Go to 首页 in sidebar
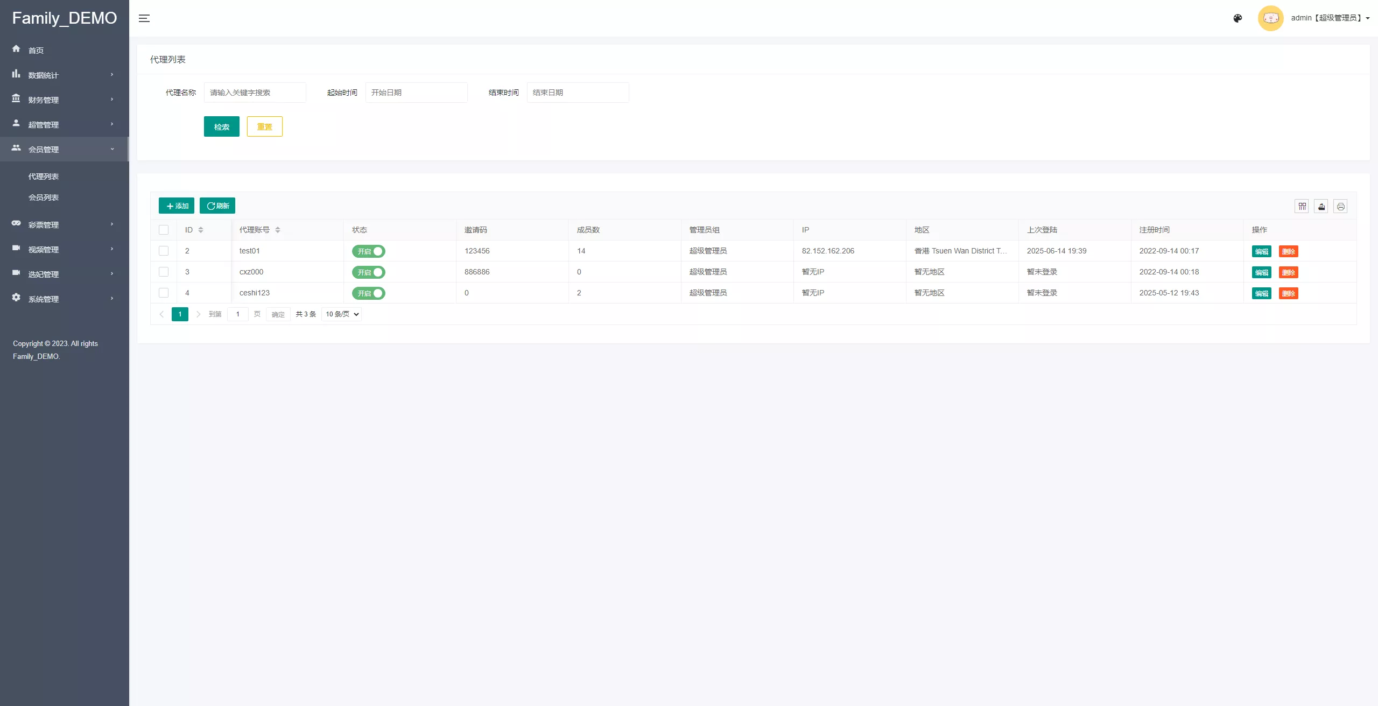This screenshot has width=1378, height=706. [36, 50]
